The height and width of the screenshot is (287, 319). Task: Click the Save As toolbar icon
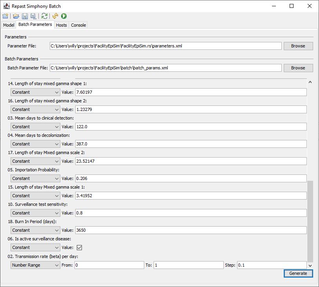click(x=33, y=16)
